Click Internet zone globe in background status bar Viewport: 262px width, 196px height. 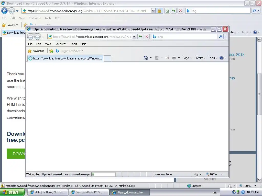(x=189, y=186)
